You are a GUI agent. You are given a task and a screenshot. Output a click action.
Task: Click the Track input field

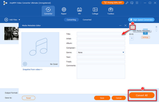101,62
